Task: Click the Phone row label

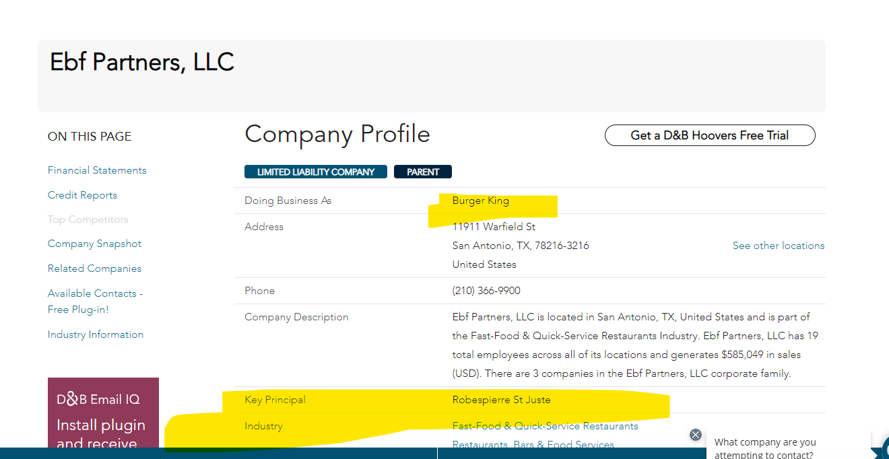Action: (x=260, y=291)
